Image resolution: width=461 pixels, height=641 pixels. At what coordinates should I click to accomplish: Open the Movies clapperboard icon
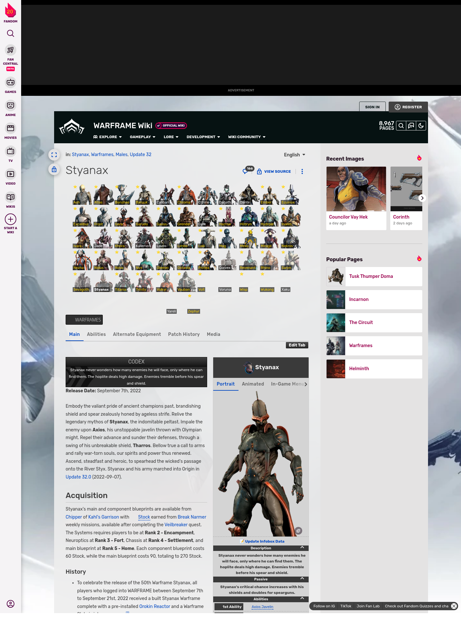(x=11, y=128)
